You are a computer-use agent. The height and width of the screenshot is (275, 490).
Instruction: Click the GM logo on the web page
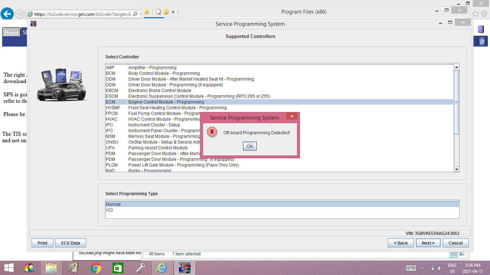[x=482, y=41]
